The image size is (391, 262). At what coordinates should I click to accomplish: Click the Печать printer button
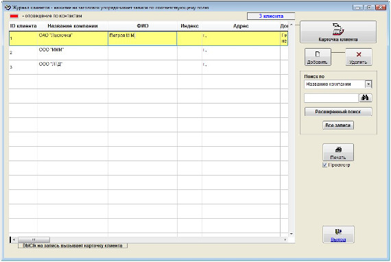click(x=338, y=152)
